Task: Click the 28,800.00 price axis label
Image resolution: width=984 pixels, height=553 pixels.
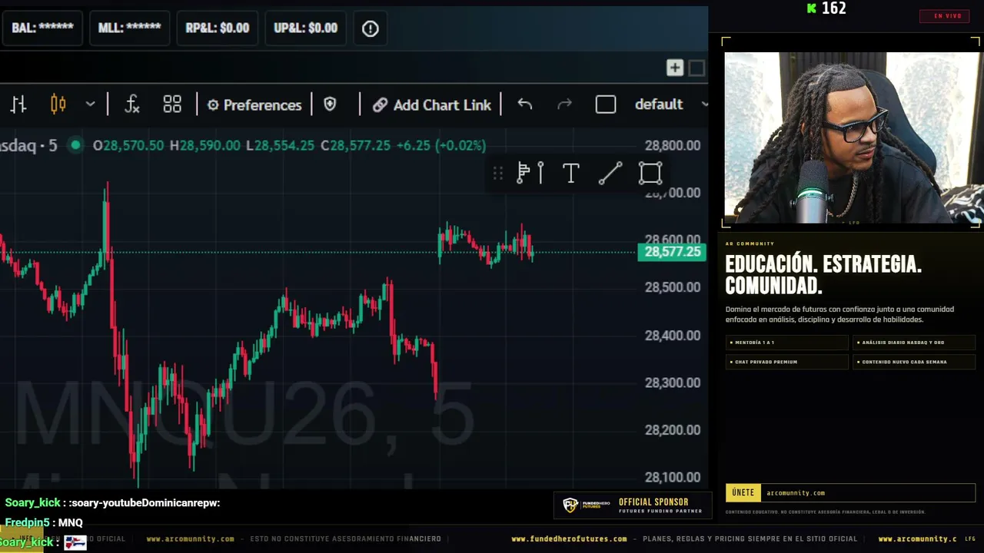Action: (673, 146)
